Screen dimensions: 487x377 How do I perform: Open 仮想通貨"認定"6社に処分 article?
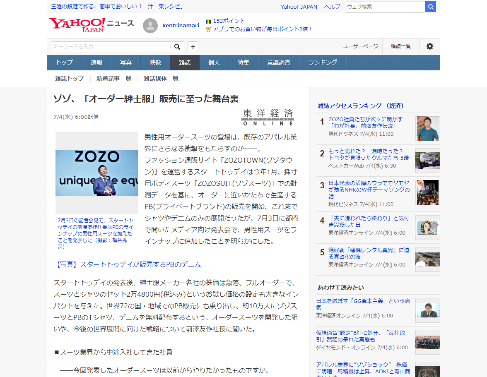click(361, 336)
